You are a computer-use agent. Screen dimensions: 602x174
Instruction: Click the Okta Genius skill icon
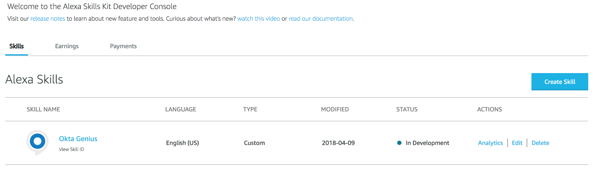click(38, 141)
